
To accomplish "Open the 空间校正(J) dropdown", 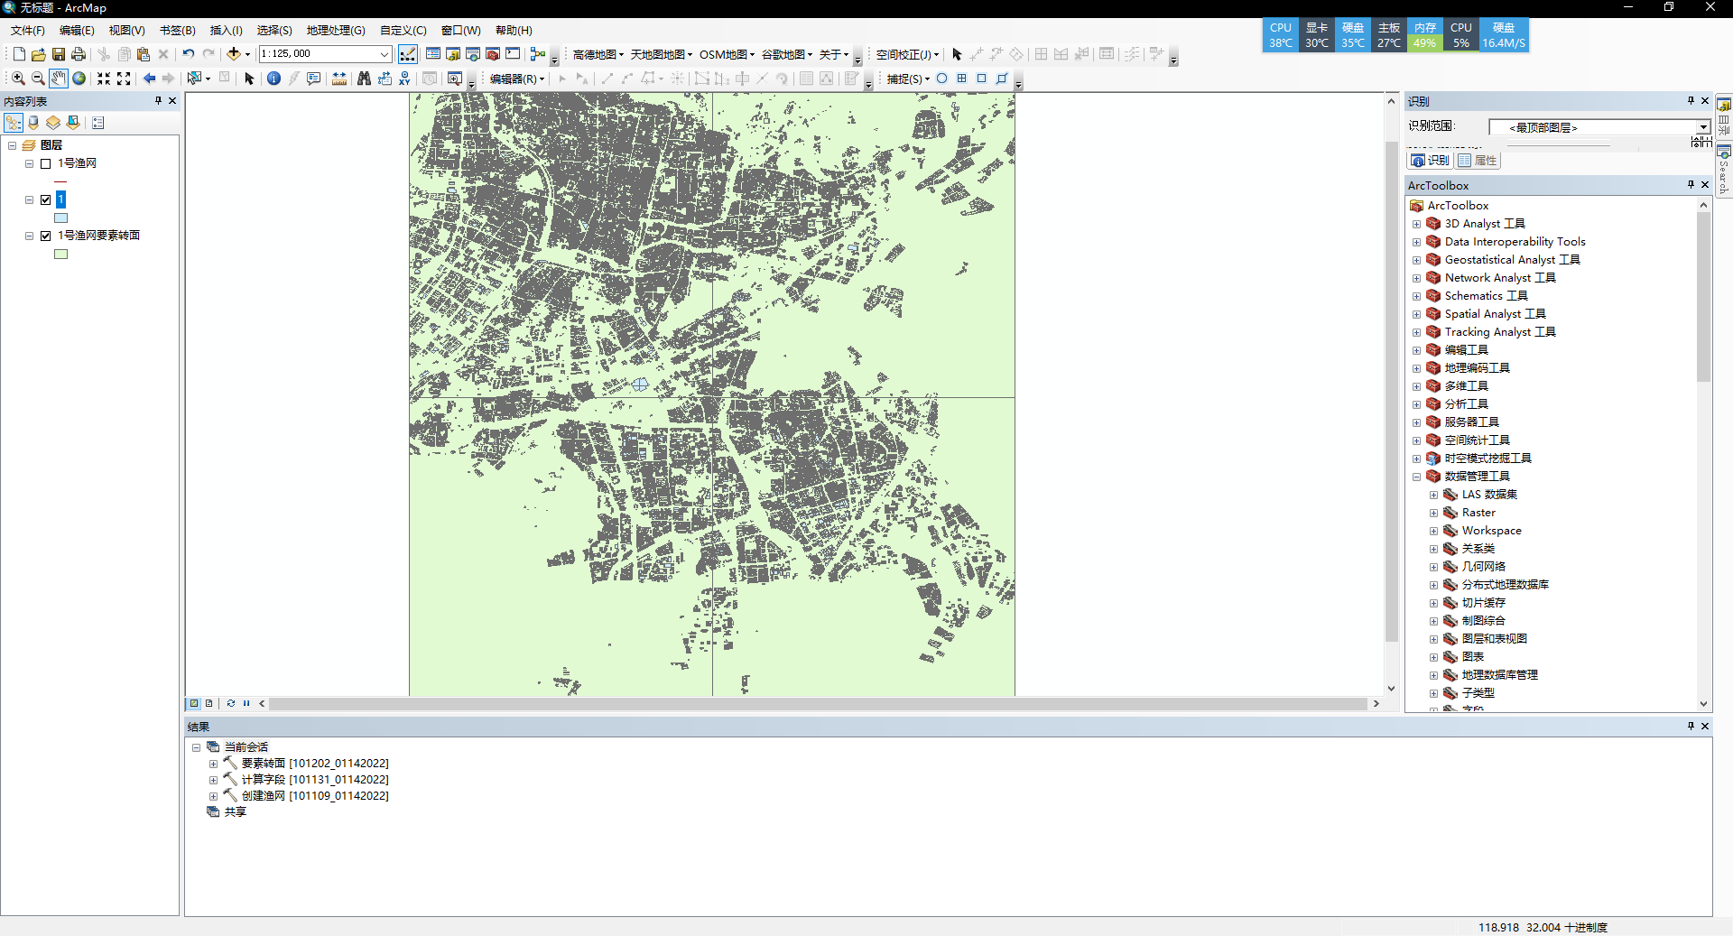I will [907, 54].
